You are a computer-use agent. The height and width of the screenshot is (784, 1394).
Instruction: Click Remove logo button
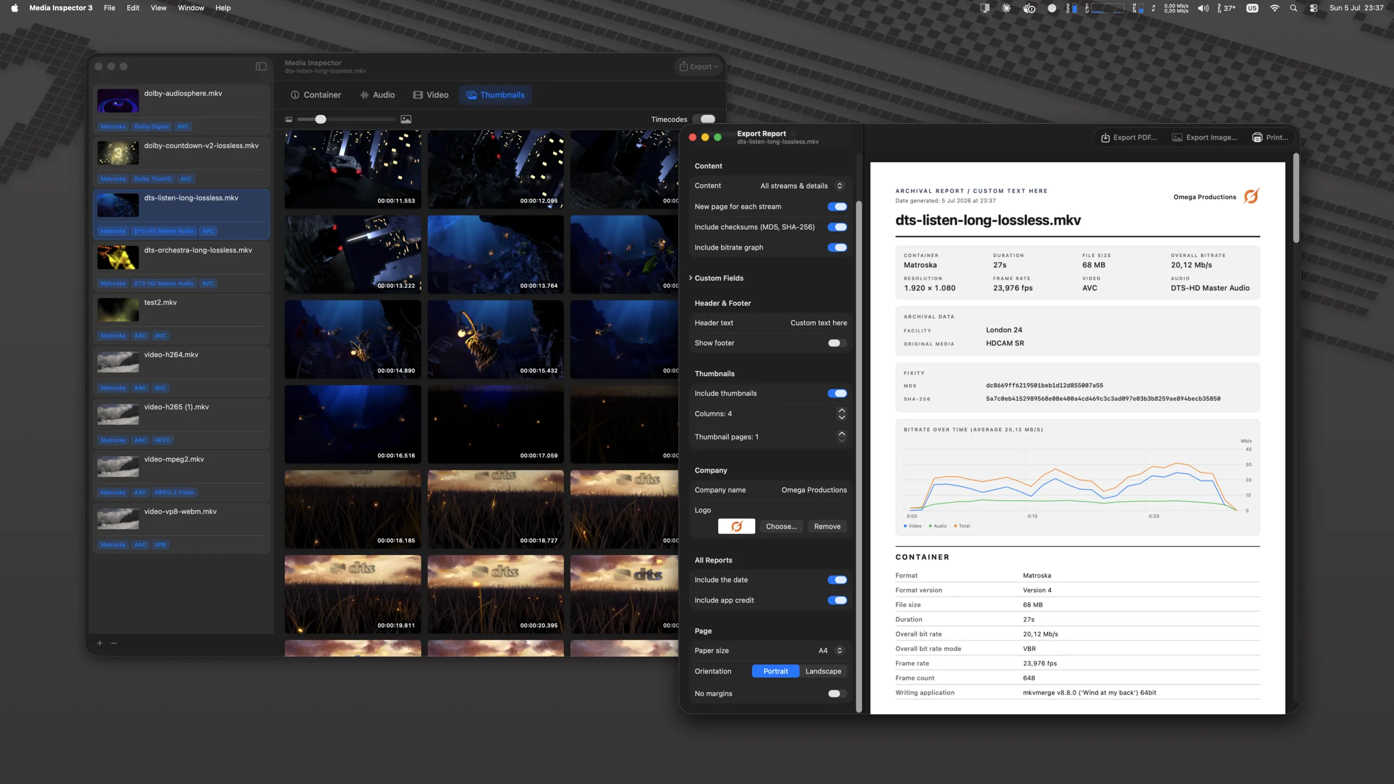click(827, 526)
